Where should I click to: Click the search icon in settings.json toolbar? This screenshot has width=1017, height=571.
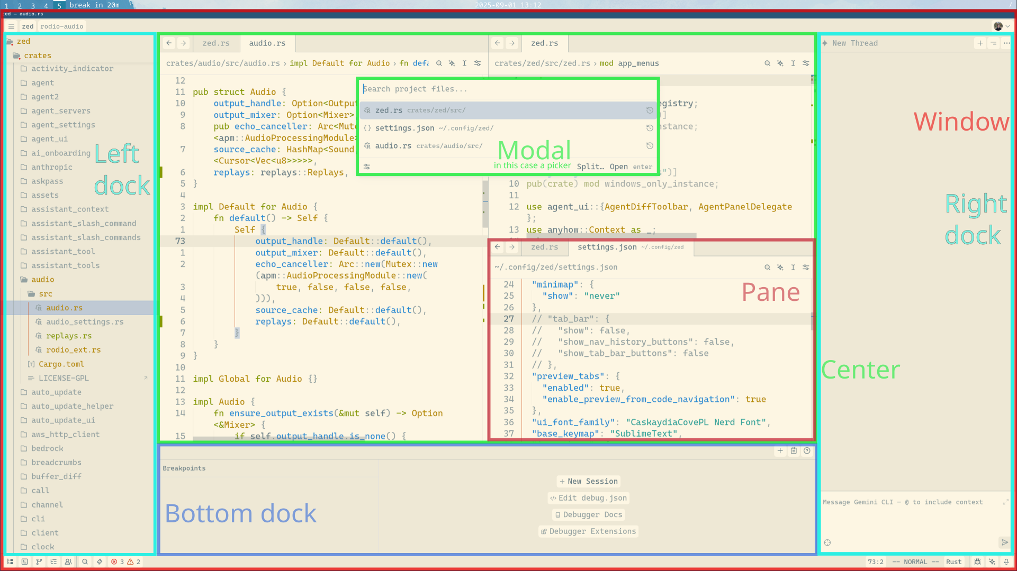(x=767, y=268)
